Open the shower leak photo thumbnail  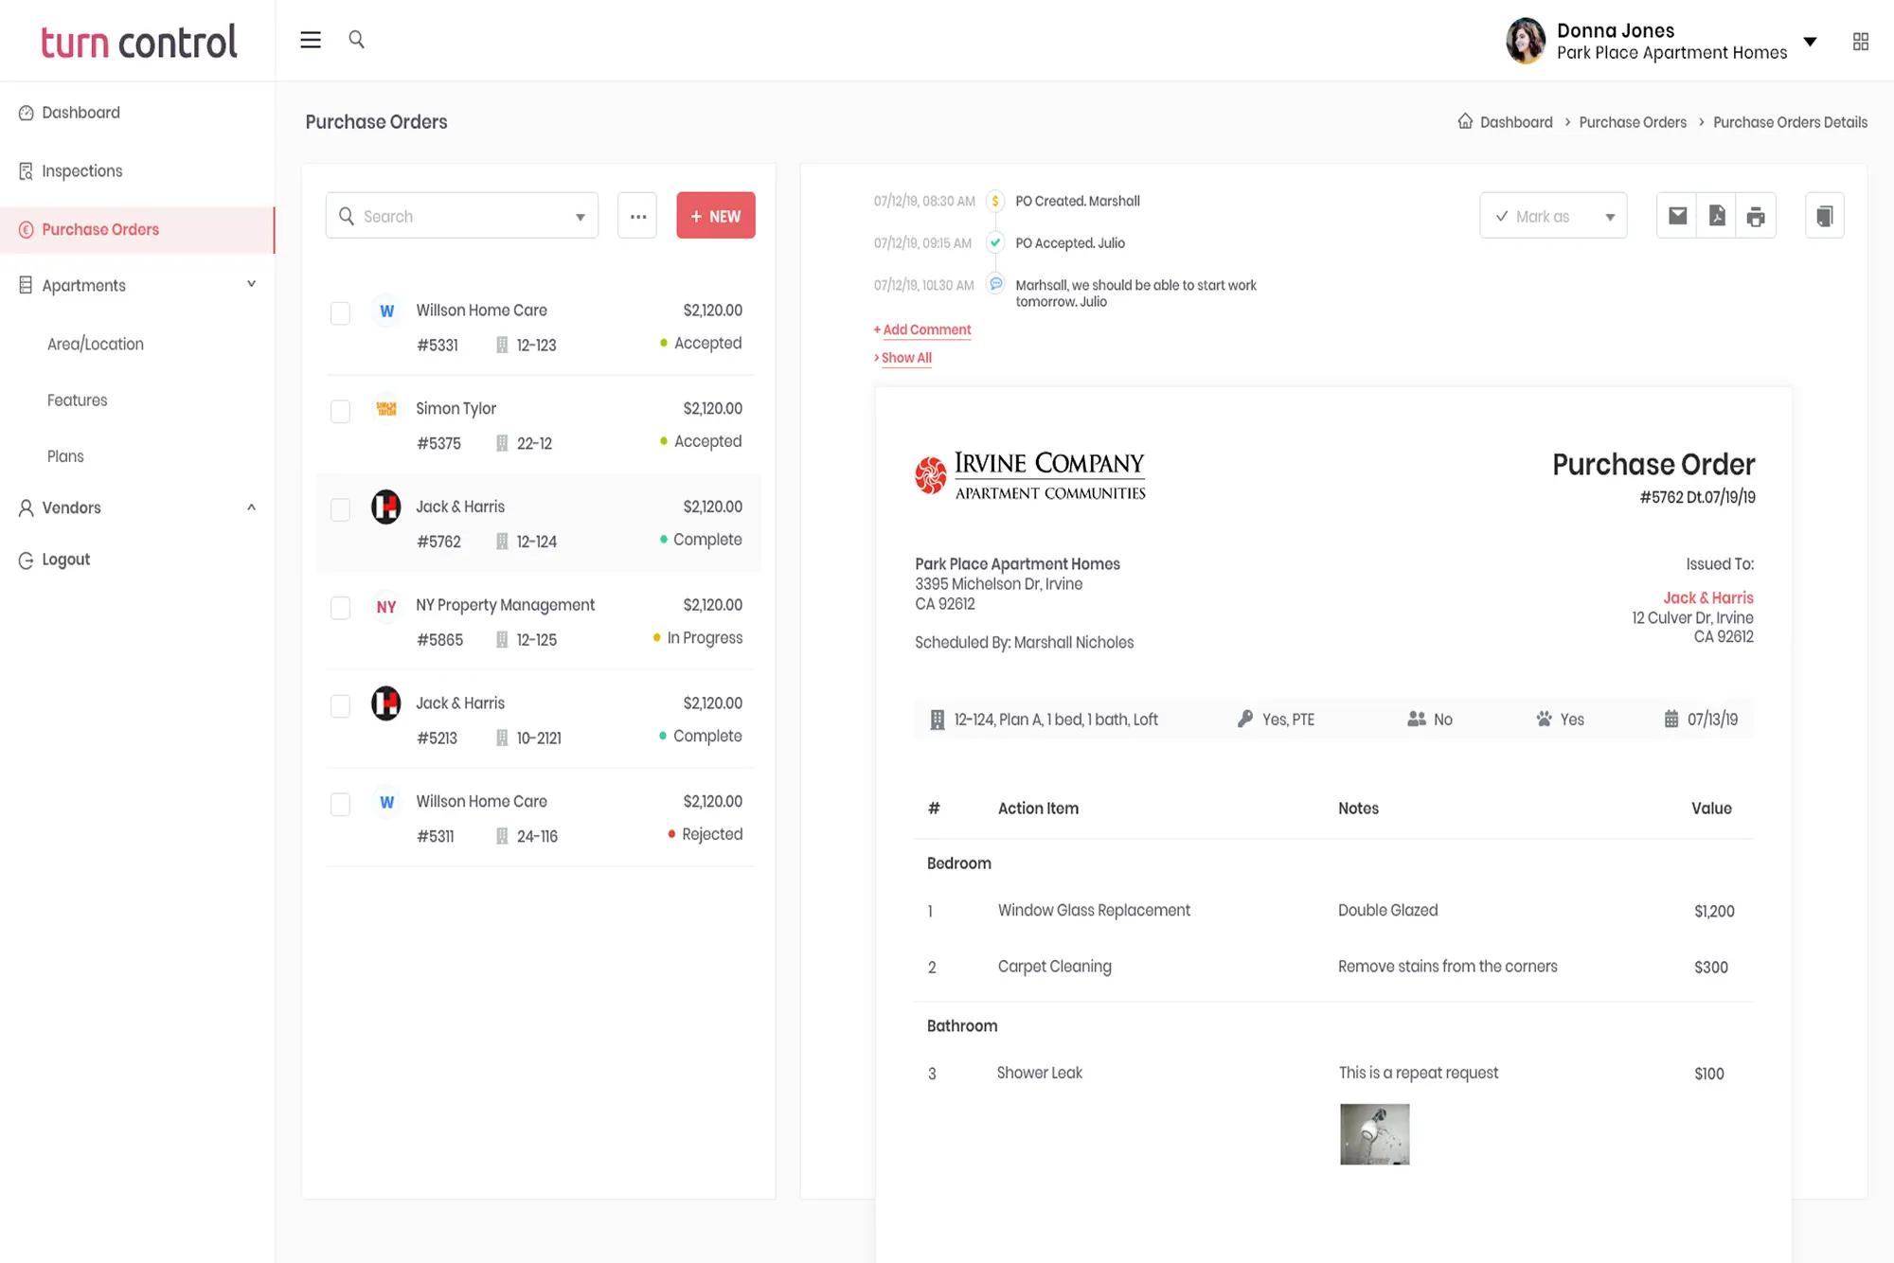pos(1374,1133)
